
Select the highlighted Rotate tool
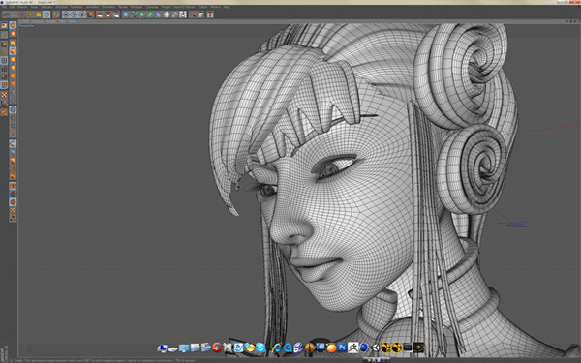point(46,15)
